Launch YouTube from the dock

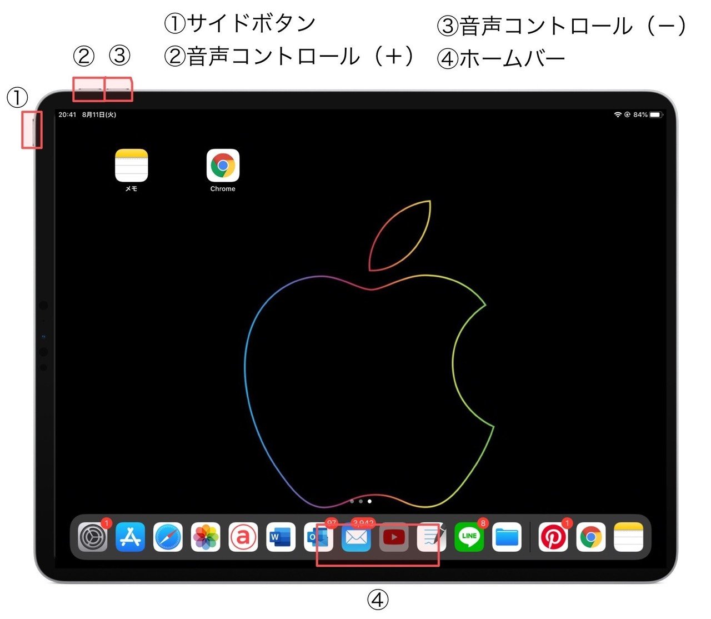coord(394,537)
